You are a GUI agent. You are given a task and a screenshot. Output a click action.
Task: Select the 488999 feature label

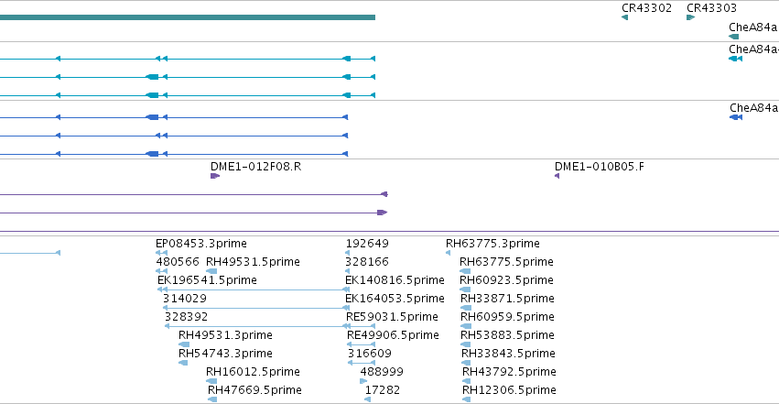click(382, 372)
